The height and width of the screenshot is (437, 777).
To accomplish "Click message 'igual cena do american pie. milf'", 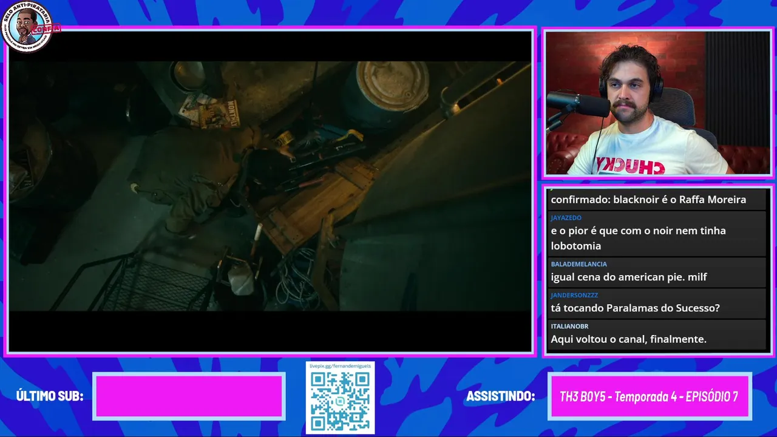I will point(629,277).
